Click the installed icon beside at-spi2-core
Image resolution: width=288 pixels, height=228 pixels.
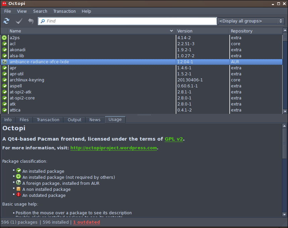[4, 98]
